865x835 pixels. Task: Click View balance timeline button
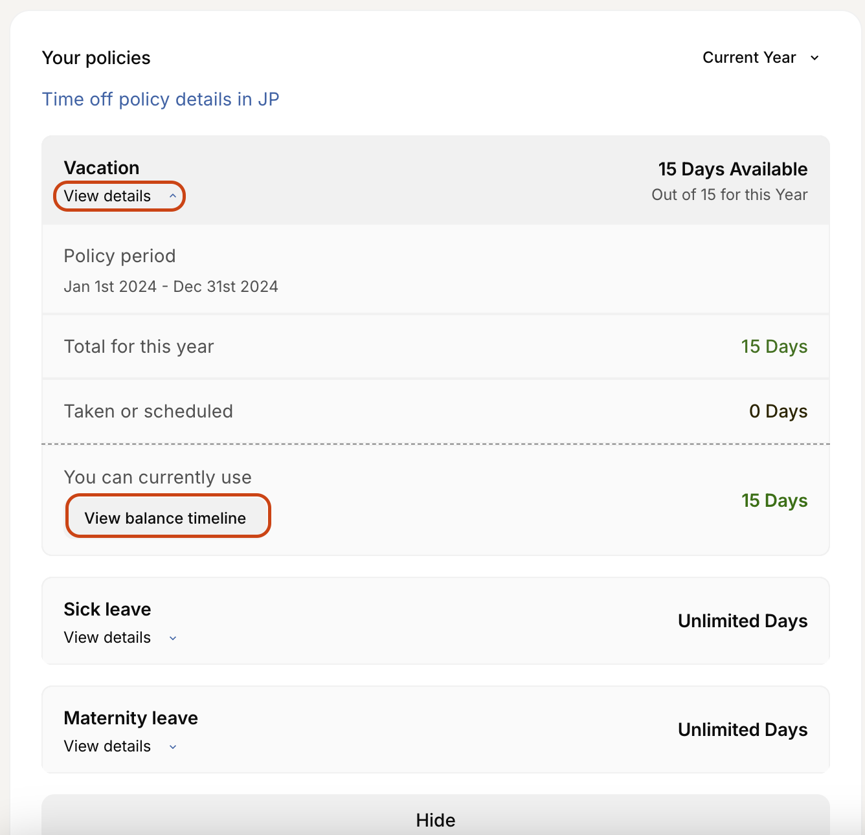(x=167, y=518)
